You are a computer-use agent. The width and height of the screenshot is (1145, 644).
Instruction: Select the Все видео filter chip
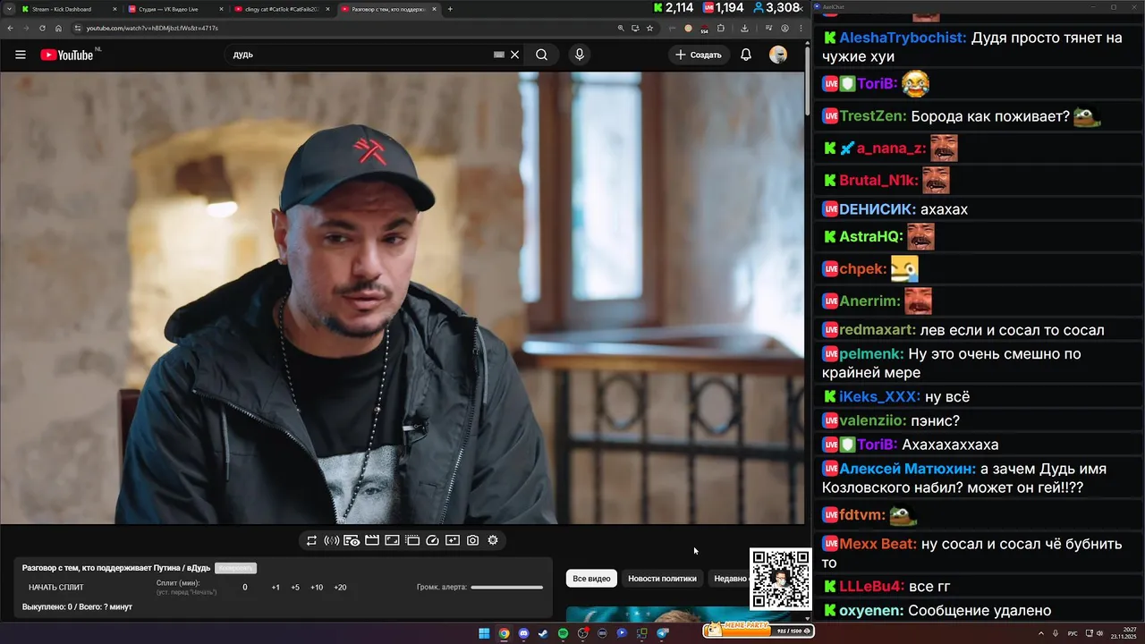591,579
